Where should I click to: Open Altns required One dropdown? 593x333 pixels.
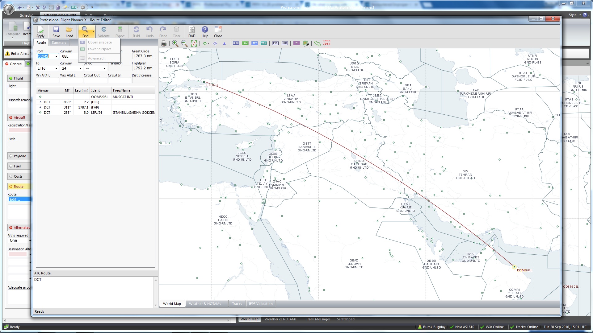(30, 240)
